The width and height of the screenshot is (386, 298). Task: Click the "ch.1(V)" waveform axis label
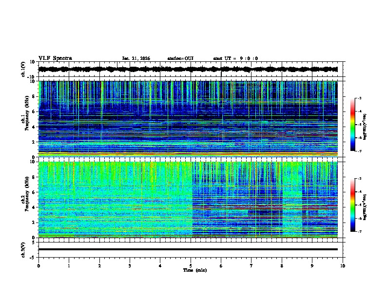23,70
